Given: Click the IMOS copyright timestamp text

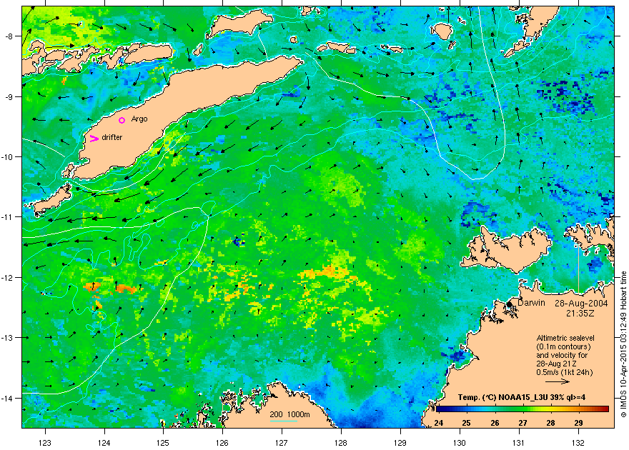Looking at the screenshot, I should pos(623,344).
